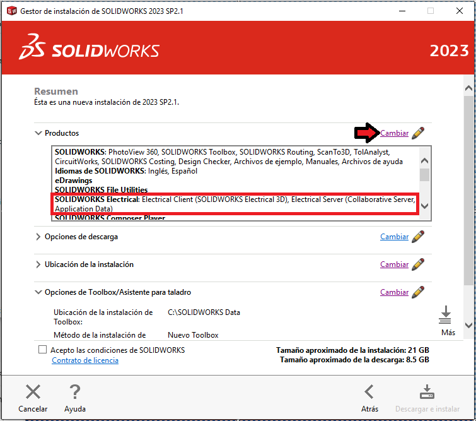Click Cambiar link for Opciones de descarga

click(394, 237)
